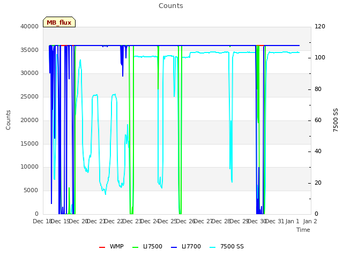The width and height of the screenshot is (343, 257).
Task: Toggle the LI7700 legend entry
Action: pos(186,246)
